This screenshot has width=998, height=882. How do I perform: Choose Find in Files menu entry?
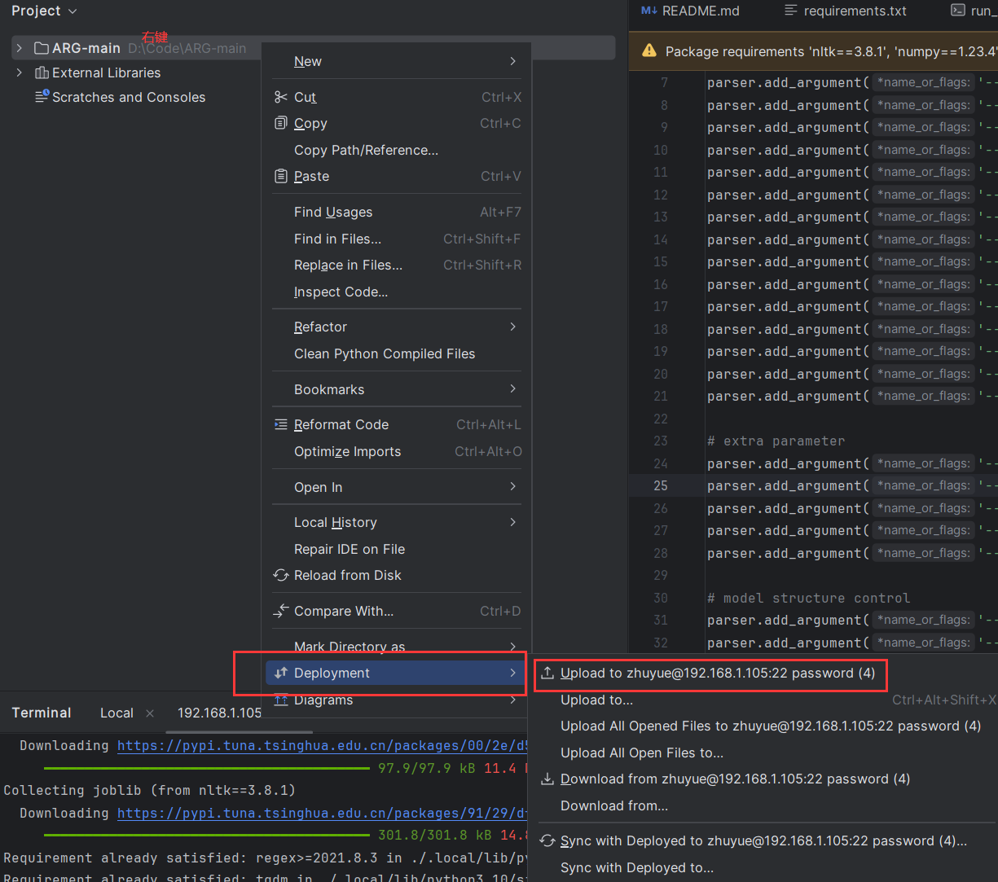pos(398,239)
